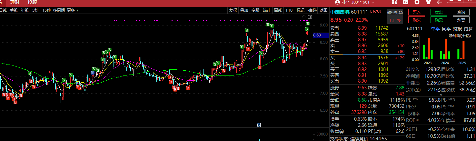
Task: Click the 预警 alert button
Action: point(461,20)
